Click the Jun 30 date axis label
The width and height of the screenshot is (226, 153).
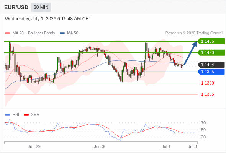(100, 146)
